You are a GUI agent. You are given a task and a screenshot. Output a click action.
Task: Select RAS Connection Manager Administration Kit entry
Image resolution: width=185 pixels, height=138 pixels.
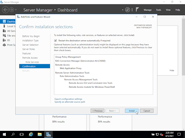(x=80, y=61)
